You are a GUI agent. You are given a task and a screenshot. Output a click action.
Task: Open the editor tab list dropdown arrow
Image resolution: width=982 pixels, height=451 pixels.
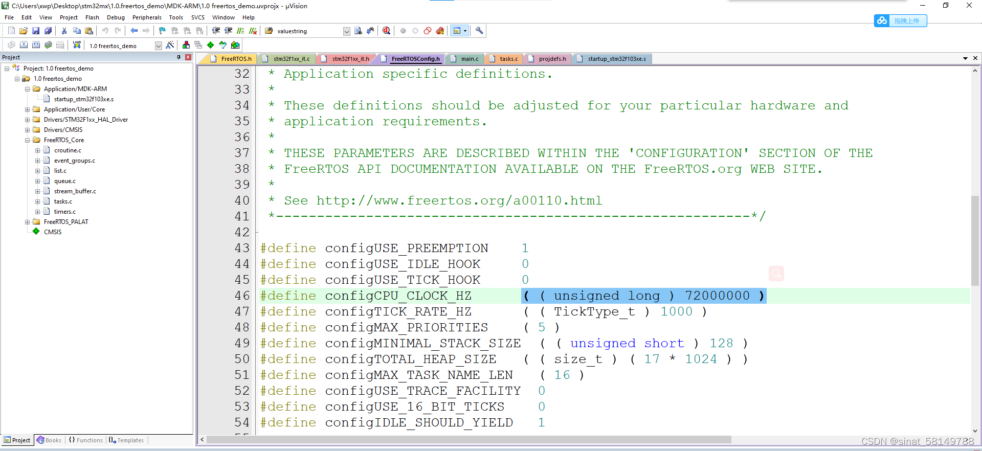pos(965,58)
